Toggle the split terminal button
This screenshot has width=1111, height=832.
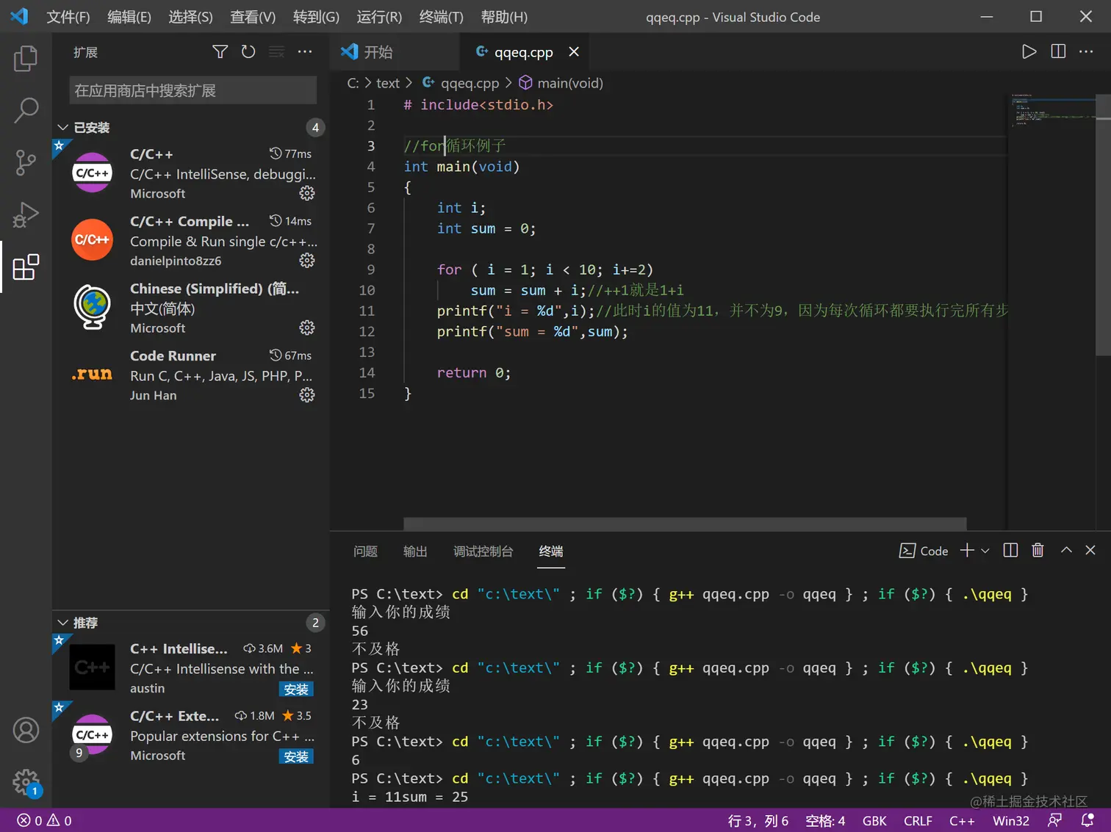1010,551
